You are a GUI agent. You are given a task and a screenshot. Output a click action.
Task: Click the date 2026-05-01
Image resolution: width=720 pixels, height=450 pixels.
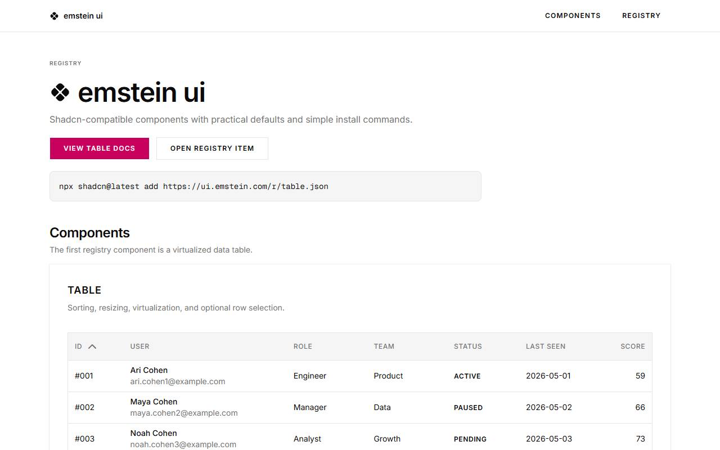[x=548, y=376]
